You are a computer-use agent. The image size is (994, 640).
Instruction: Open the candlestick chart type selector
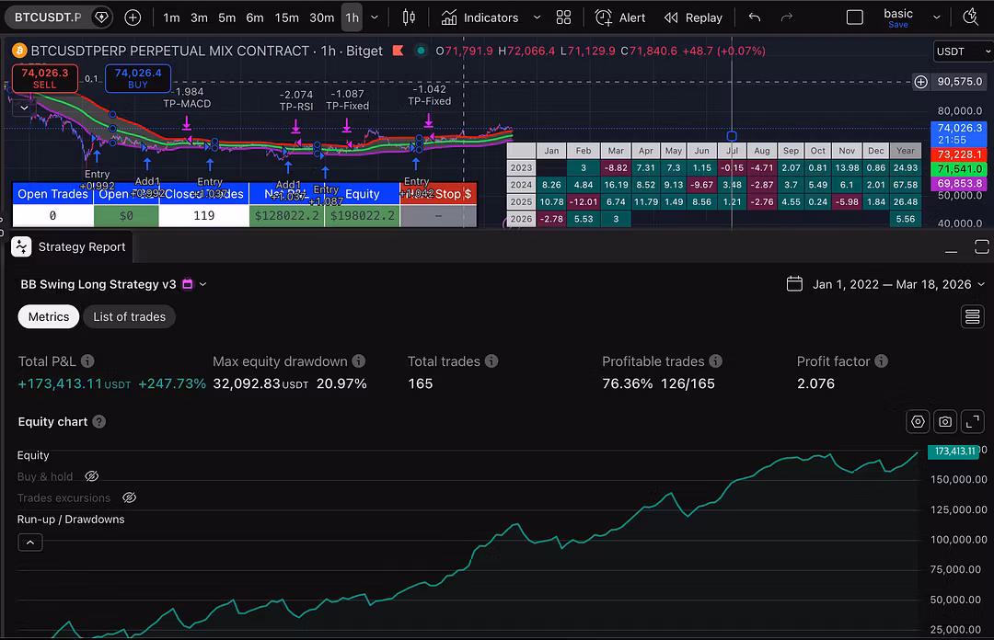coord(410,17)
